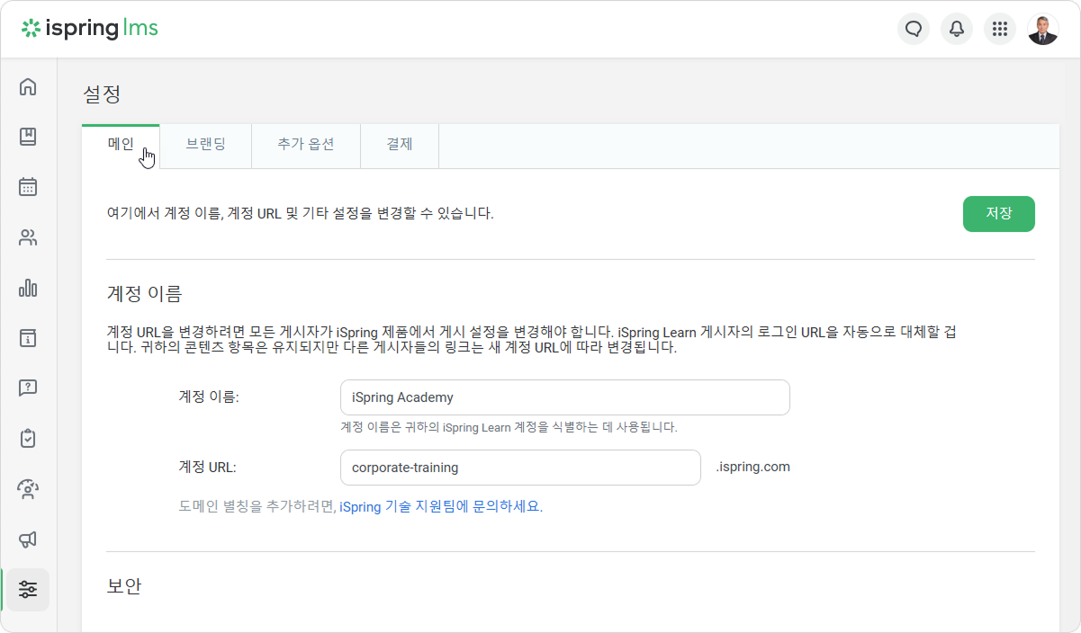Click the 계정 이름 input field
This screenshot has width=1081, height=633.
(x=565, y=397)
